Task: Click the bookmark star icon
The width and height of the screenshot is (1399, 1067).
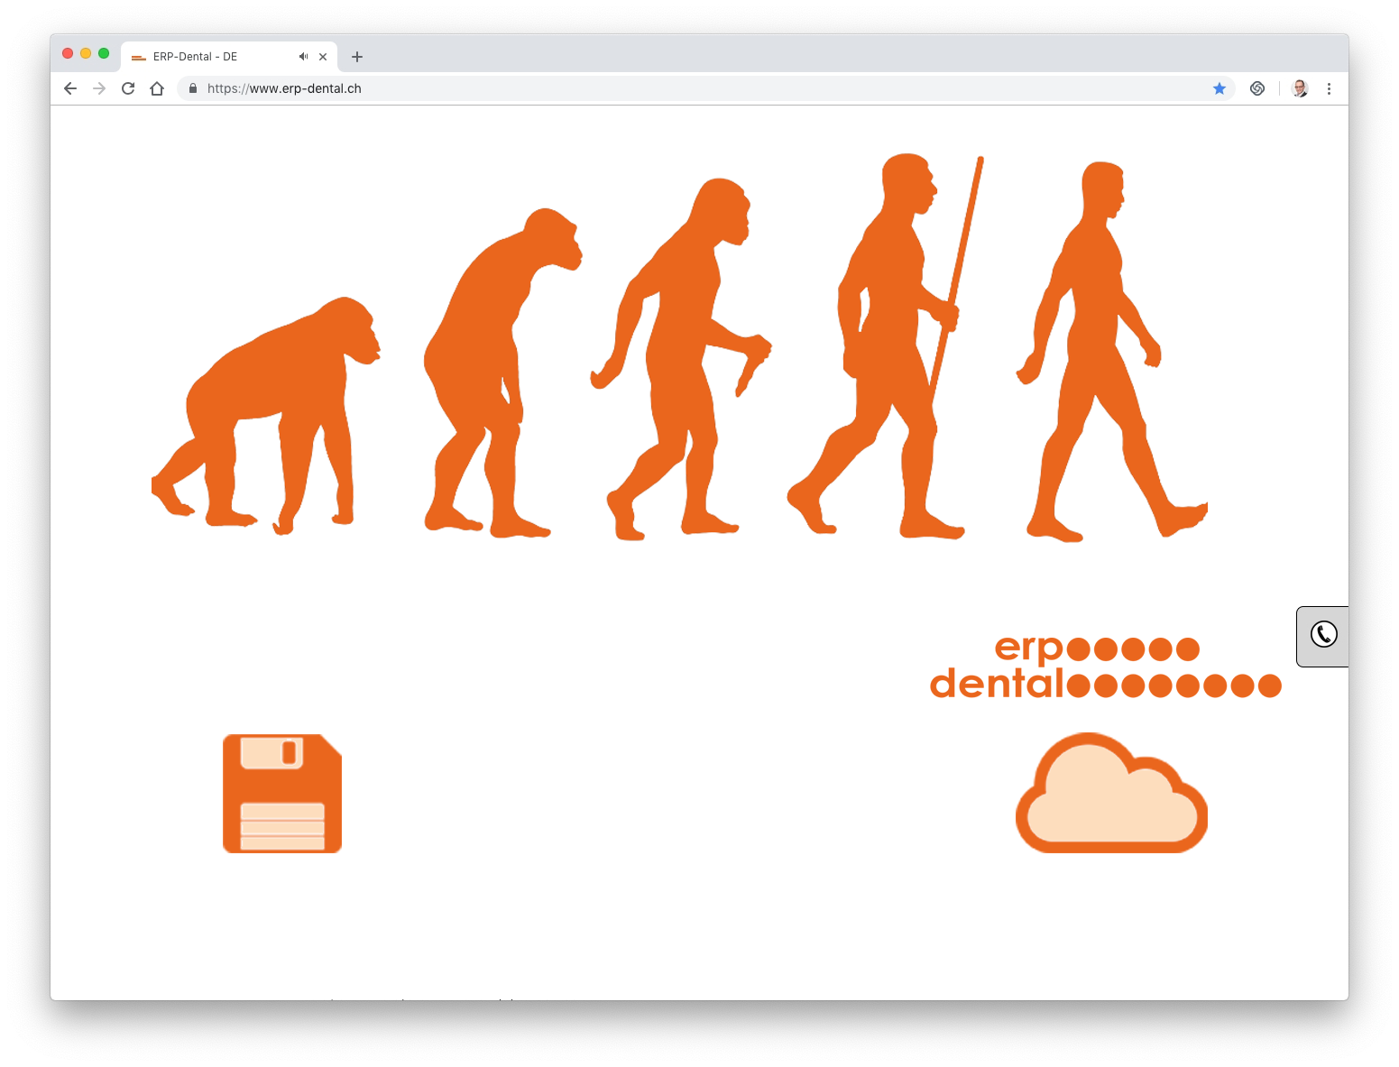Action: (1220, 88)
